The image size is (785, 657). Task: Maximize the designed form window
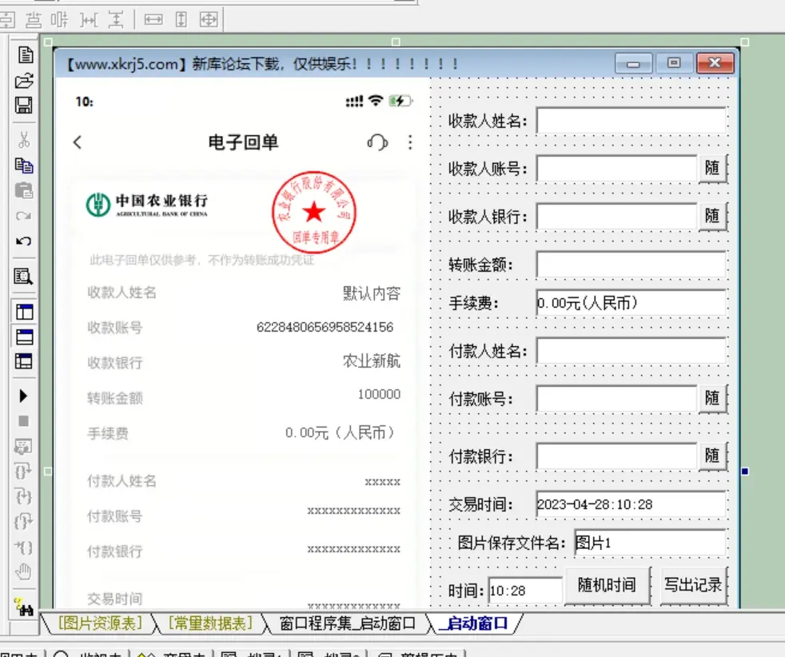[x=674, y=64]
